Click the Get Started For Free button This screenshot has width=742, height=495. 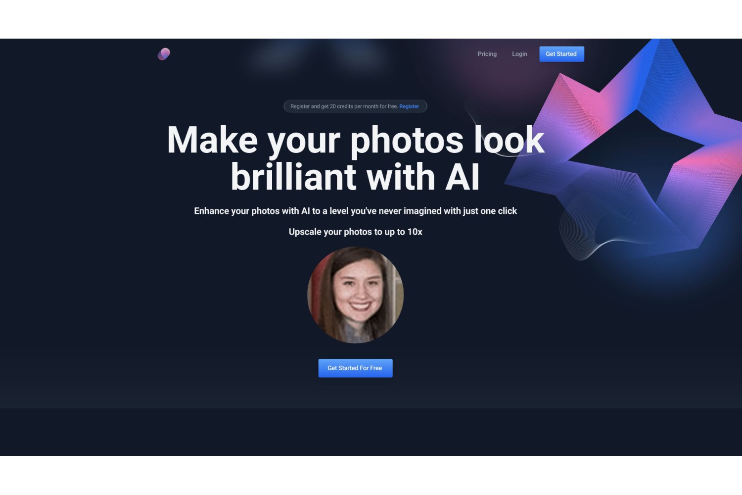coord(355,368)
